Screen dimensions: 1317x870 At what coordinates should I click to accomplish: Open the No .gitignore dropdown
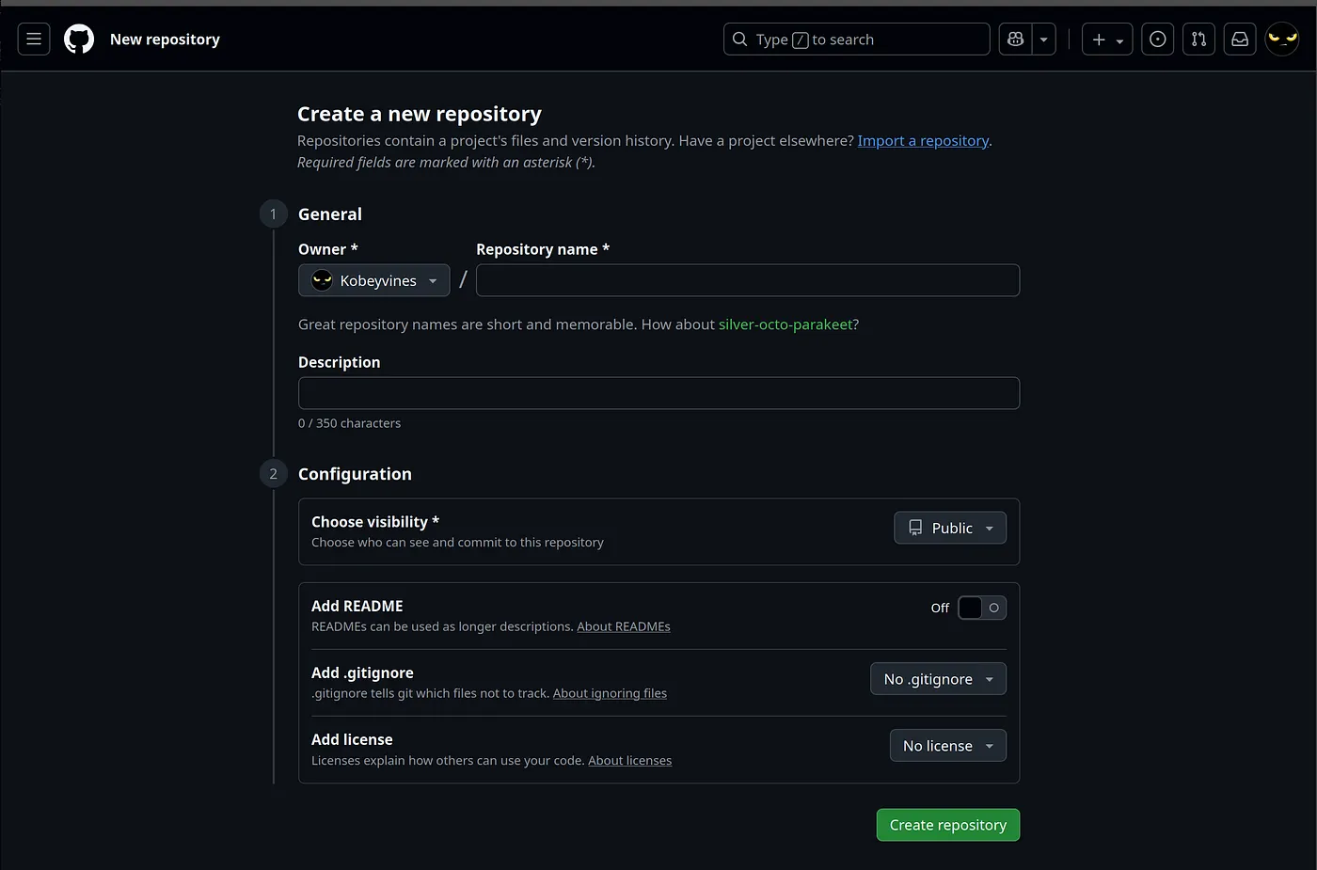click(938, 679)
